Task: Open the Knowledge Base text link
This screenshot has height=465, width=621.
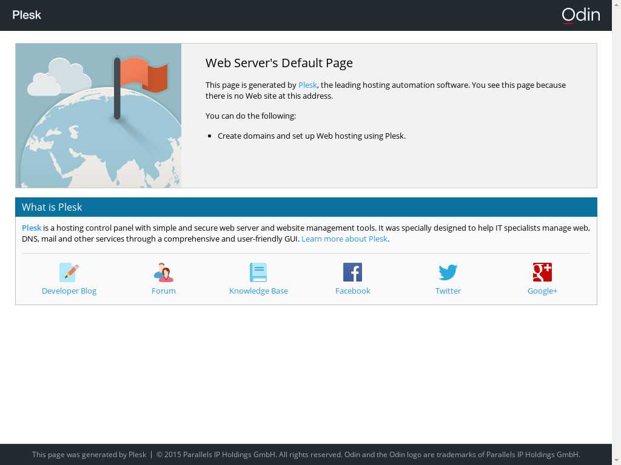Action: (x=258, y=291)
